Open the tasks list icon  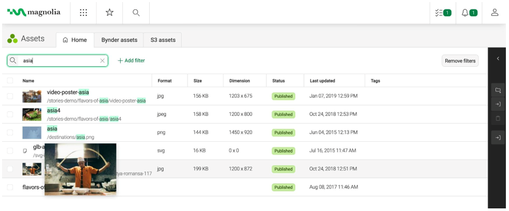443,13
